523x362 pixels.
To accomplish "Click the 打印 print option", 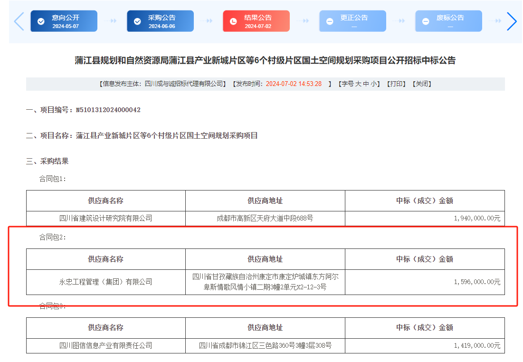I will [x=396, y=84].
